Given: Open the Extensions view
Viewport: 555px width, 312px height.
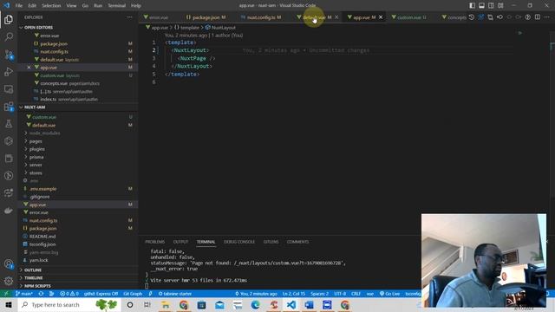Looking at the screenshot, I should [x=9, y=107].
